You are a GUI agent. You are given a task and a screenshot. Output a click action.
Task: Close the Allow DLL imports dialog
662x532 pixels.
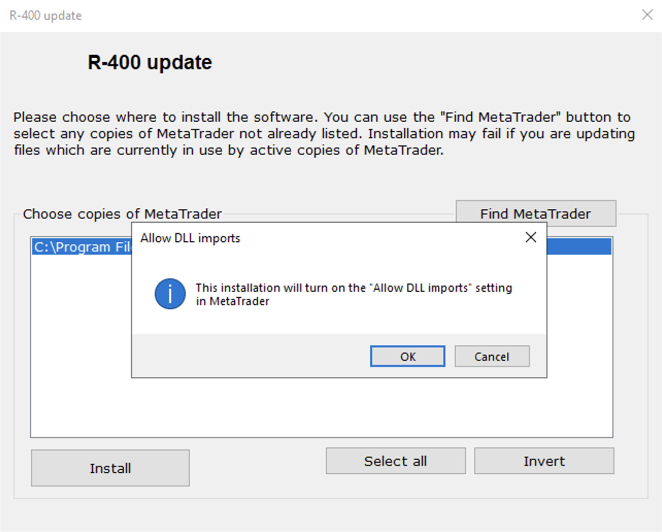coord(531,237)
